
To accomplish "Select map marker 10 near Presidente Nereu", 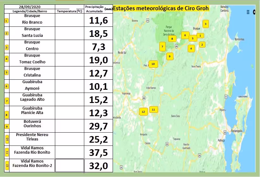I will point(153,64).
